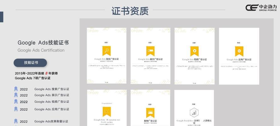Screen dimensions: 280x126
Task: Click the Google Ads Certification subtitle
Action: [x=41, y=50]
